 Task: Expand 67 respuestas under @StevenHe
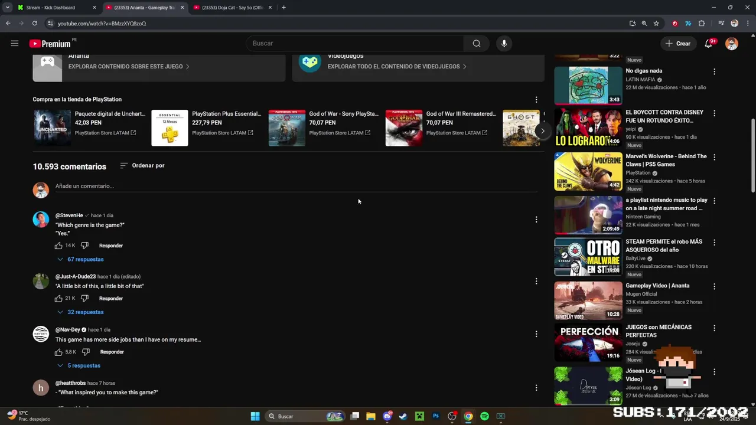point(80,259)
